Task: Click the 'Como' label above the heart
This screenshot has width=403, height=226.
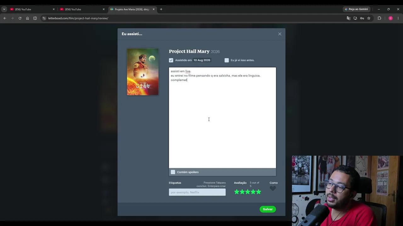Action: (274, 183)
